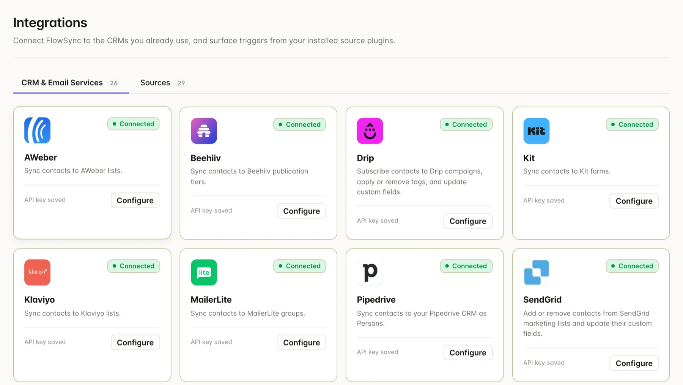
Task: Click 'API key saved' on MailerLite card
Action: [211, 342]
